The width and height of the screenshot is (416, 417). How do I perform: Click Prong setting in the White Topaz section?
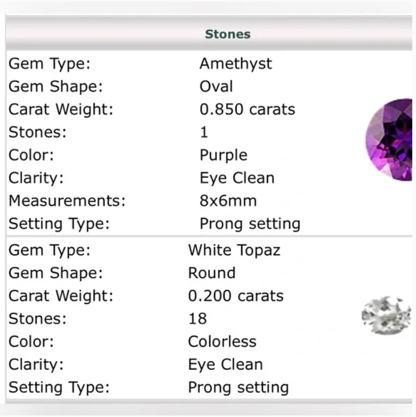[238, 387]
